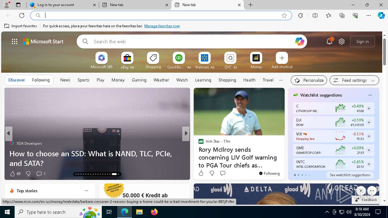This screenshot has height=218, width=388.
Task: Open the Favorites hub
Action: [x=329, y=15]
